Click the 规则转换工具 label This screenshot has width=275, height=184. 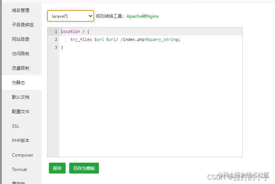click(x=110, y=16)
